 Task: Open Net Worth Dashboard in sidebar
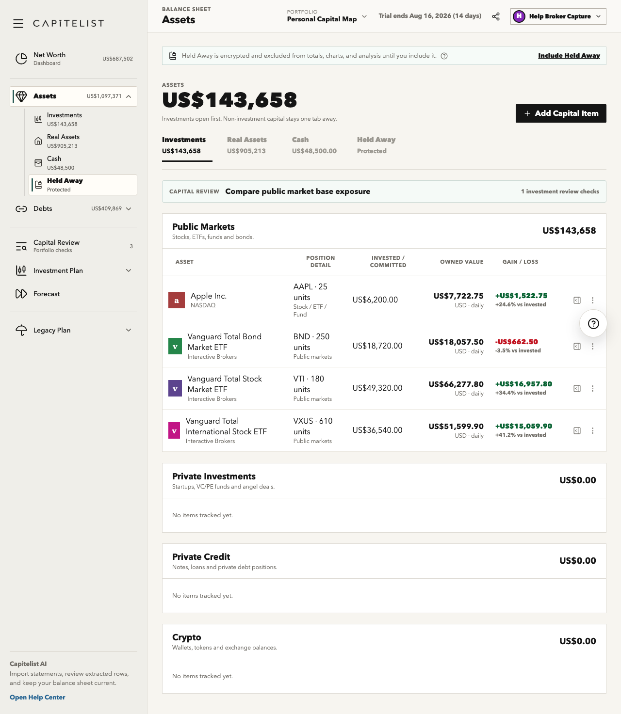[73, 59]
